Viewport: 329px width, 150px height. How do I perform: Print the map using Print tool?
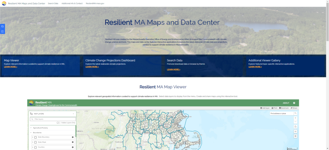pyautogui.click(x=274, y=108)
